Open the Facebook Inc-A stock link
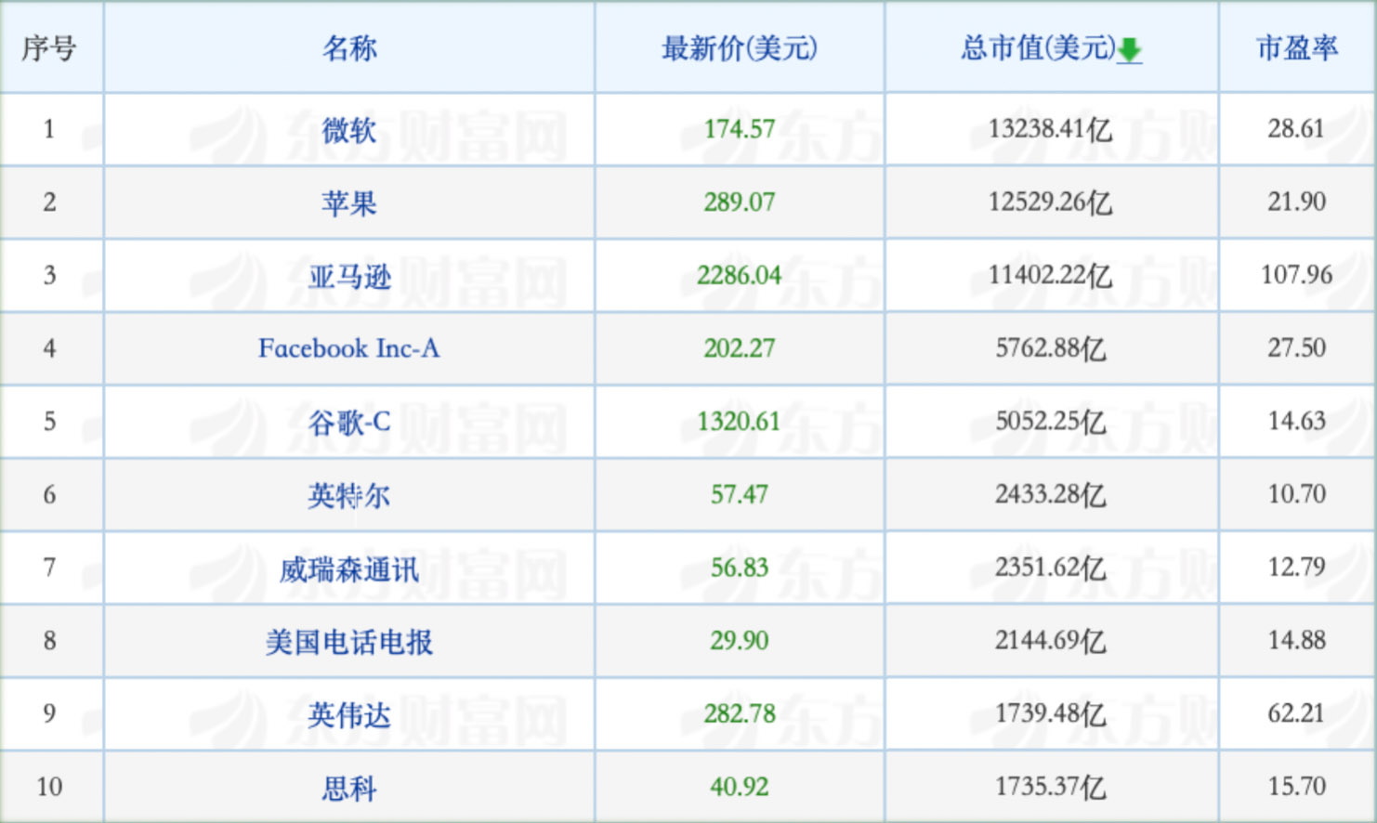This screenshot has height=823, width=1377. (349, 348)
